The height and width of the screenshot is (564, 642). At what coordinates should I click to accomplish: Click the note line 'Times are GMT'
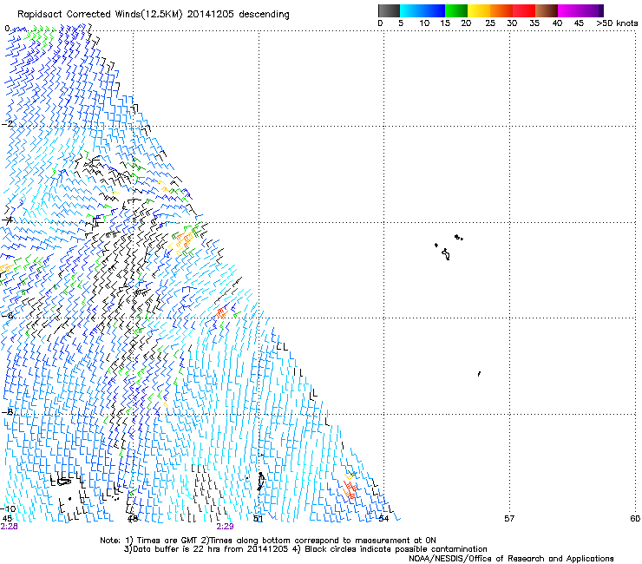pos(167,541)
